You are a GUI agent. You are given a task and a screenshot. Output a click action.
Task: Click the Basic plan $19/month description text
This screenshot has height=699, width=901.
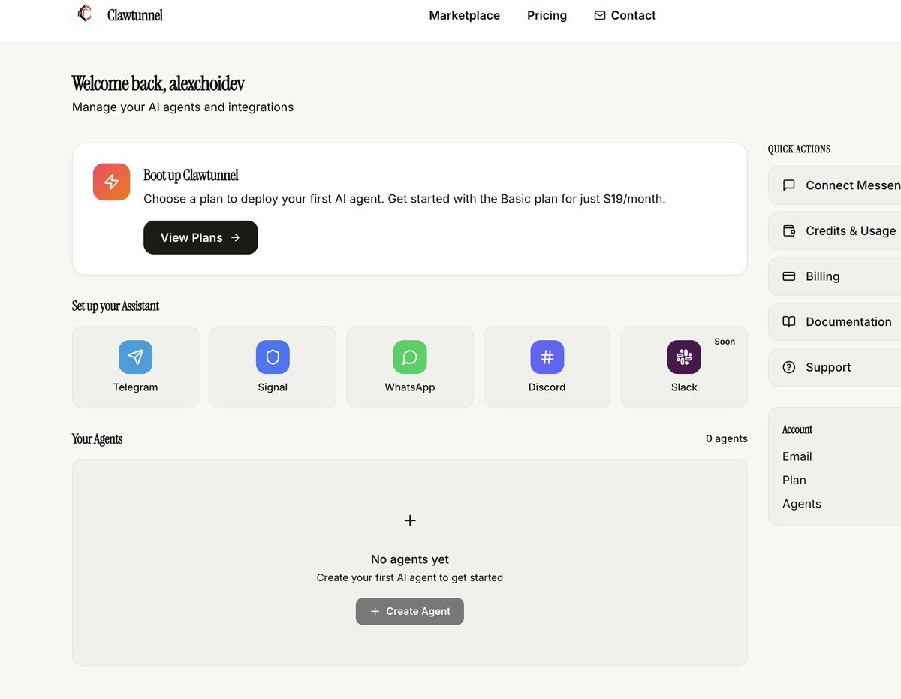(405, 199)
